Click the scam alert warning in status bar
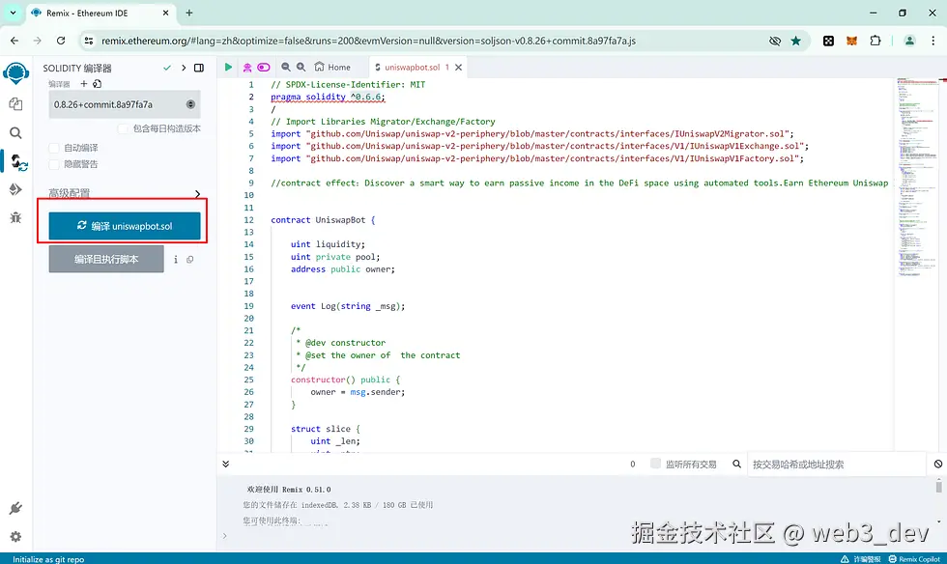Viewport: 947px width, 564px height. pos(861,559)
